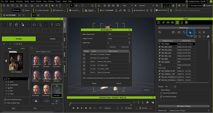
Task: Click the Check All button
Action: (x=113, y=47)
